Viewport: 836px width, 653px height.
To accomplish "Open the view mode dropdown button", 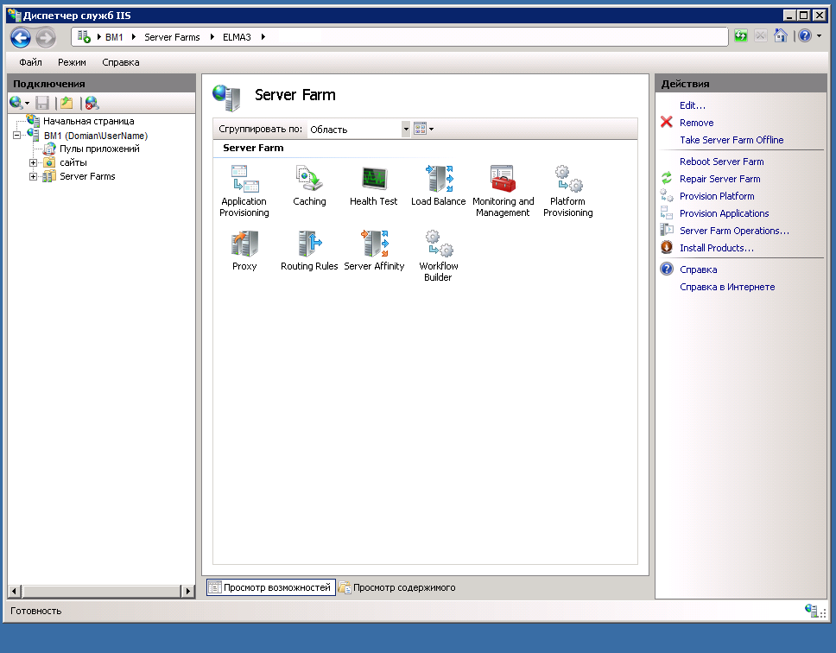I will (x=423, y=130).
